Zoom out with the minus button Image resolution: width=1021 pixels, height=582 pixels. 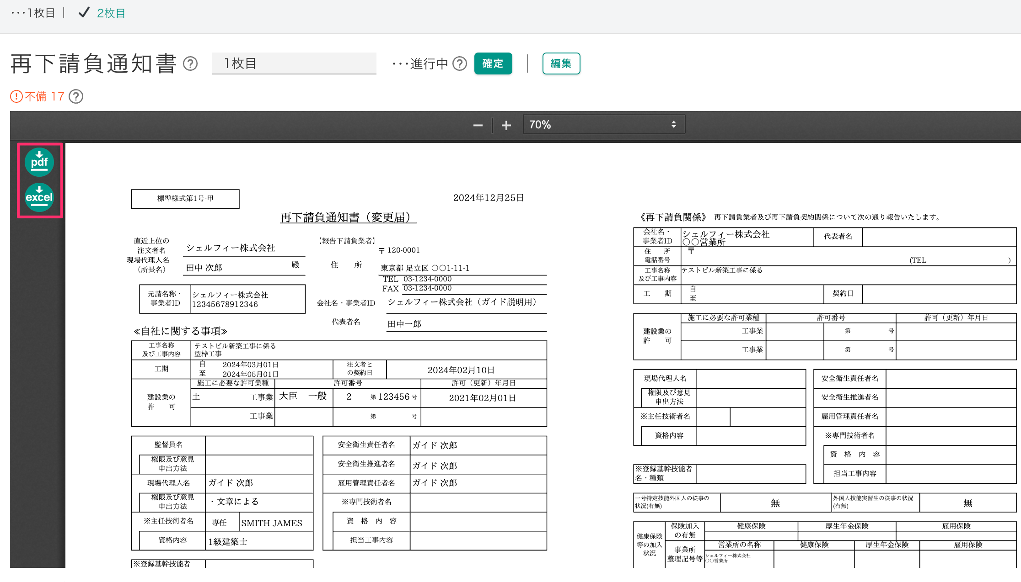pos(478,125)
